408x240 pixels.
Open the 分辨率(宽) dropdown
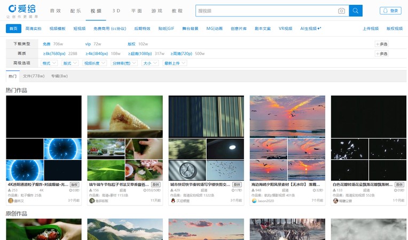pyautogui.click(x=124, y=63)
